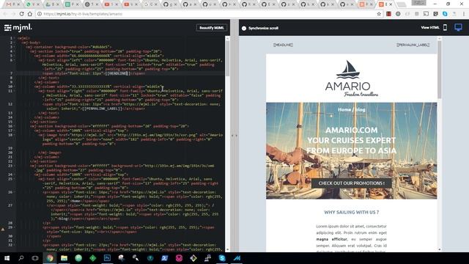Click the Amario sailboat logo in preview

pos(352,78)
